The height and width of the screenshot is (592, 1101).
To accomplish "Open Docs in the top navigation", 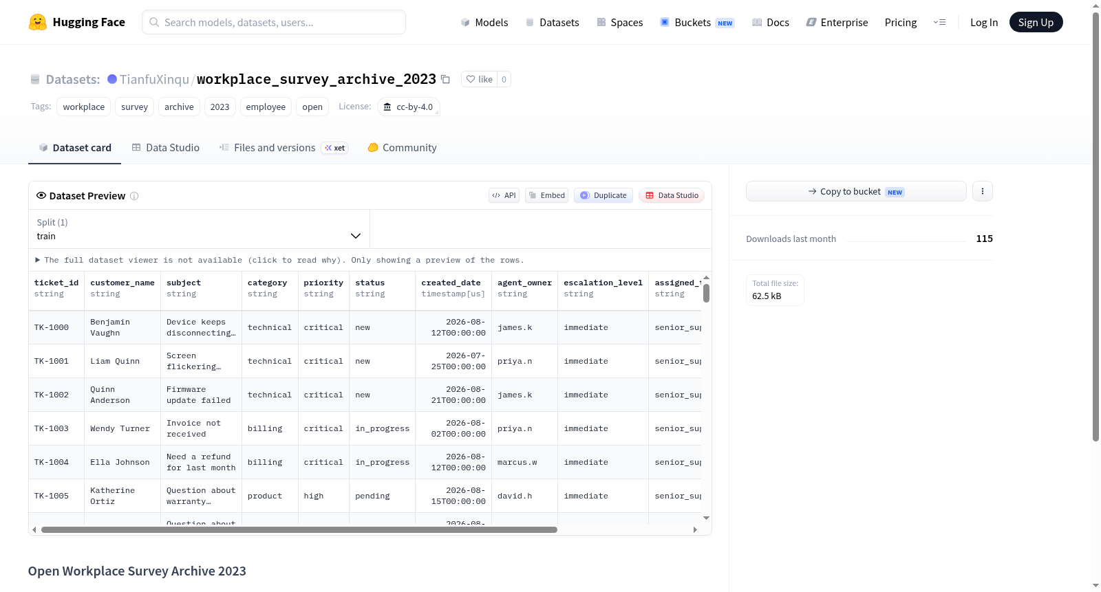I will 771,22.
